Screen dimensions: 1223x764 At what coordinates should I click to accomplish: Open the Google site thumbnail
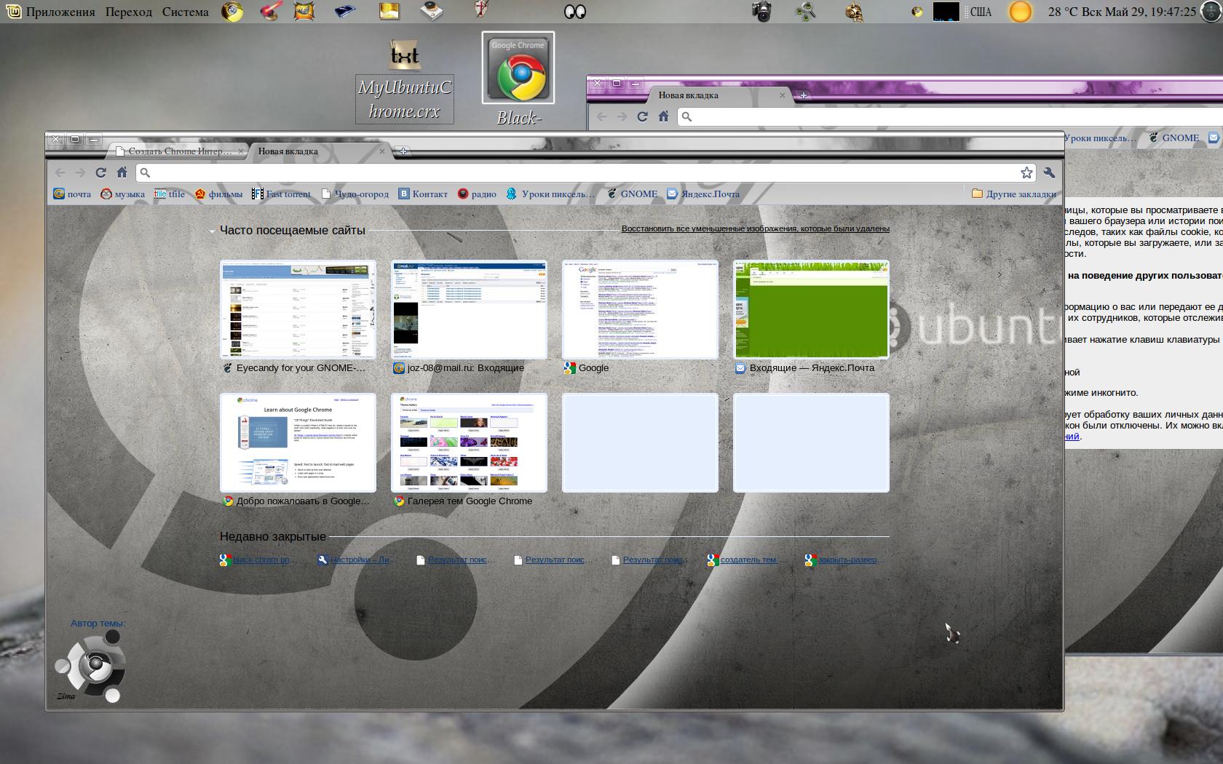tap(640, 309)
